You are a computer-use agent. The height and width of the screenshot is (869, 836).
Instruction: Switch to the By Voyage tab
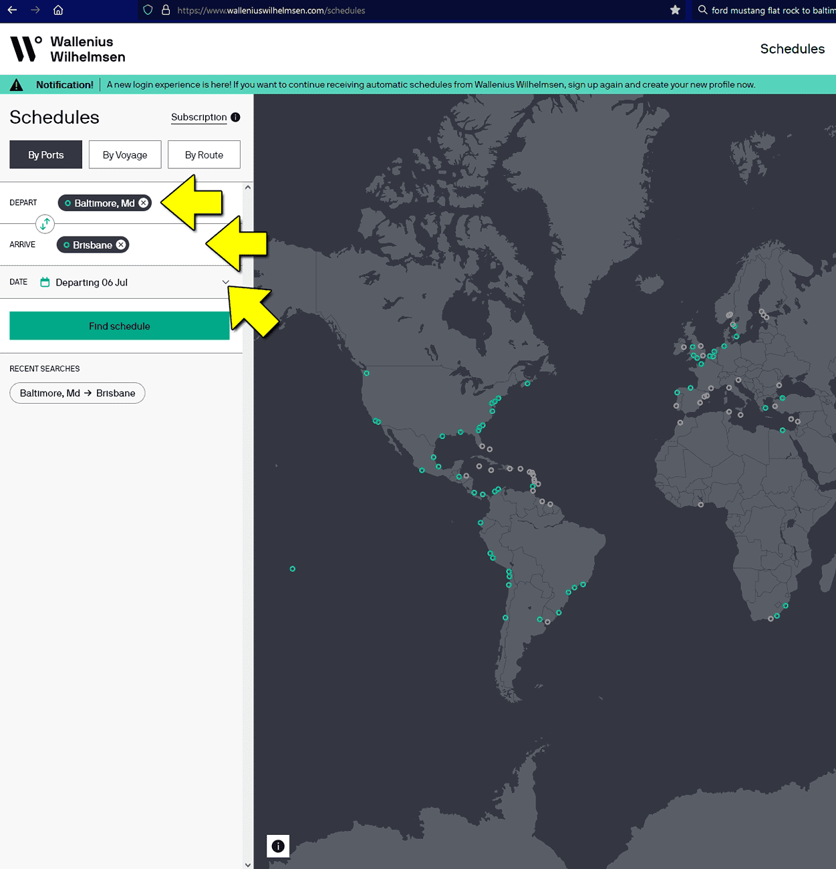125,154
